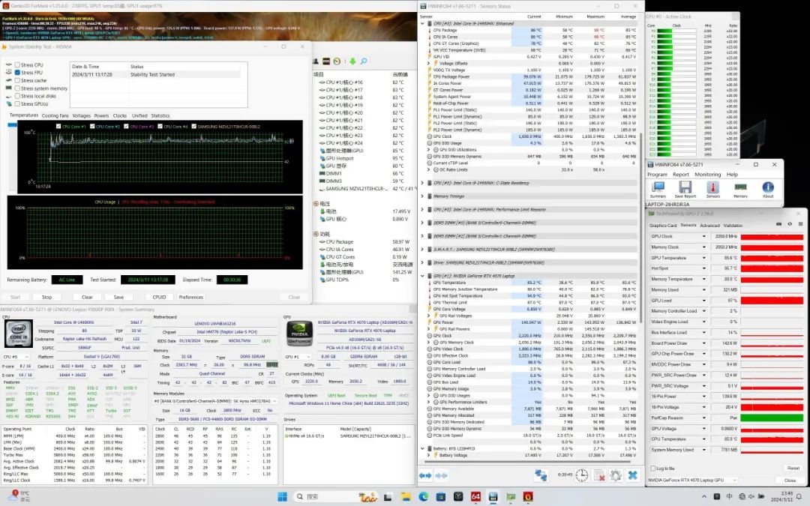The image size is (810, 506).
Task: Click the blue X close sensors icon
Action: [x=632, y=475]
